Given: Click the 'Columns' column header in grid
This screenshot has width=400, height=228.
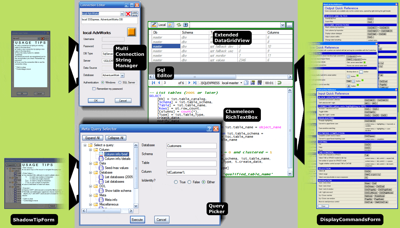Looking at the screenshot, I should tap(279, 32).
